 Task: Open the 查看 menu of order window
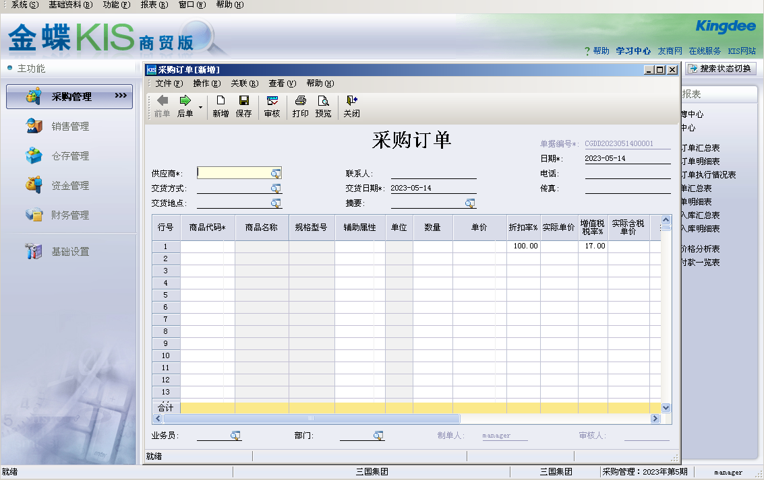(282, 83)
